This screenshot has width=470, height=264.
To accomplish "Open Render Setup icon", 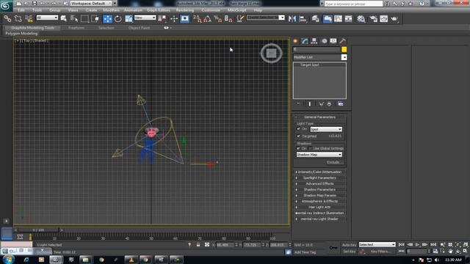I will pos(373,19).
